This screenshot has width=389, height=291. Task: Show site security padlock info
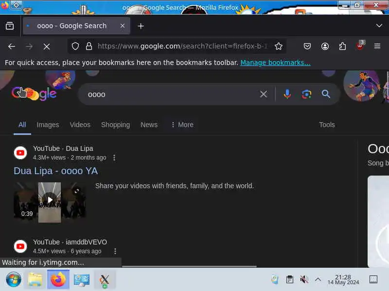coord(89,46)
